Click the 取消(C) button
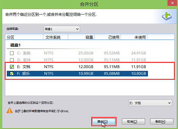 point(133,122)
